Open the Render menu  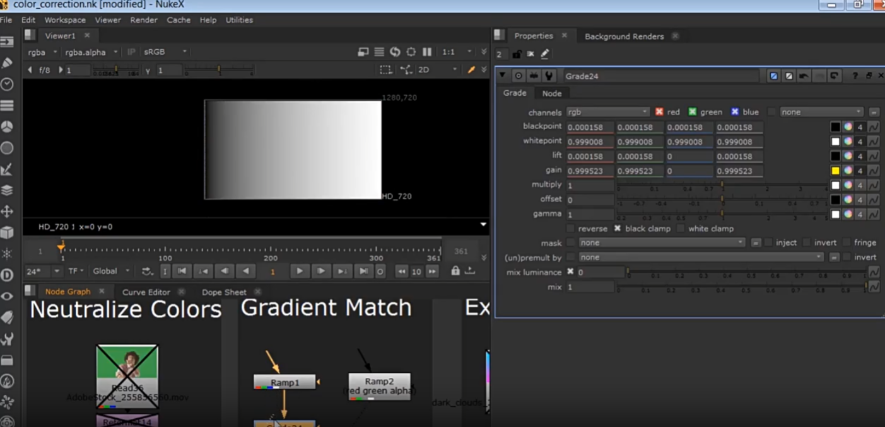point(144,20)
